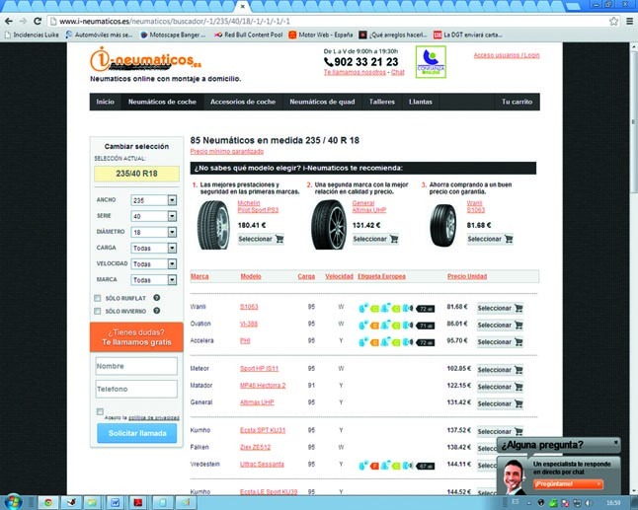
Task: Click cart icon in Ovation row
Action: click(x=518, y=326)
